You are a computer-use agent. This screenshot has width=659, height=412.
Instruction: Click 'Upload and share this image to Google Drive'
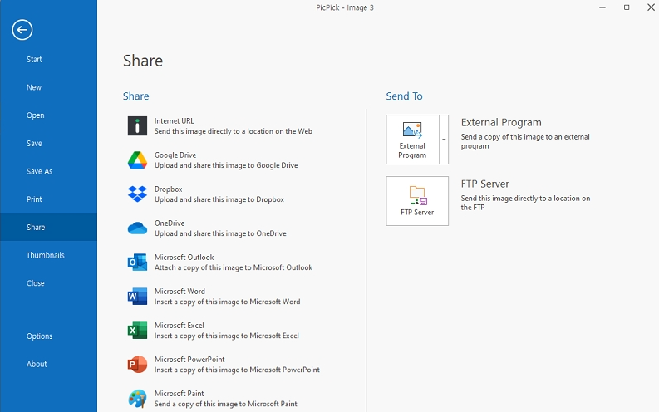pyautogui.click(x=226, y=165)
